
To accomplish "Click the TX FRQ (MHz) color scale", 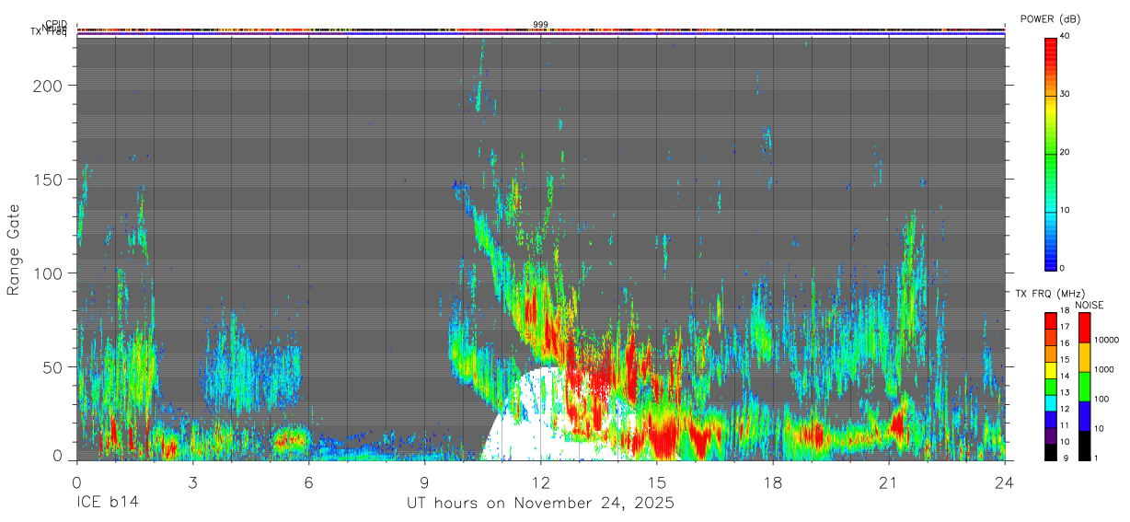I will pyautogui.click(x=1051, y=386).
